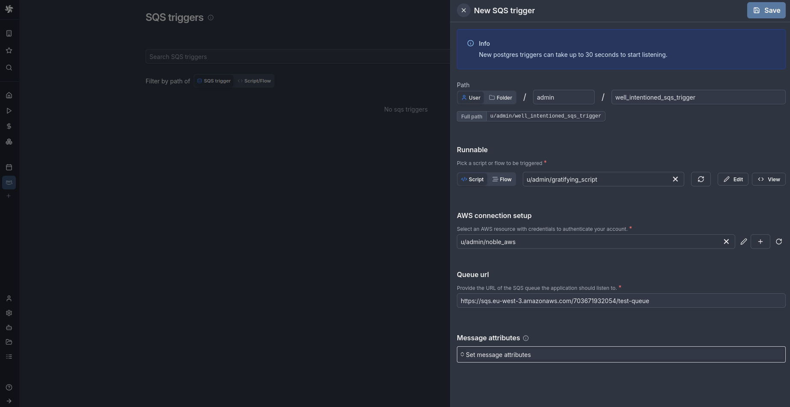Open help question mark icon in sidebar
Viewport: 790px width, 407px height.
(x=9, y=387)
